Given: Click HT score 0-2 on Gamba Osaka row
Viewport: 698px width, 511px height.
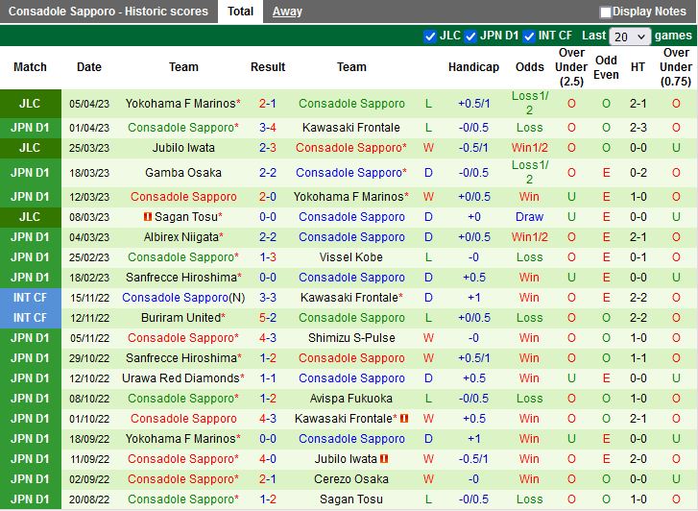Looking at the screenshot, I should click(638, 173).
